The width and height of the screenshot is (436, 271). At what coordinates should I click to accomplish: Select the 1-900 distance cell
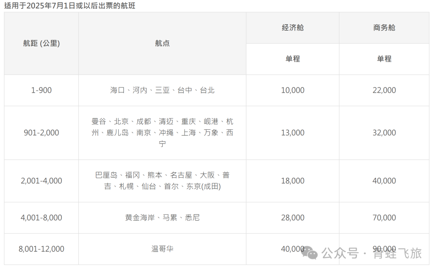41,90
